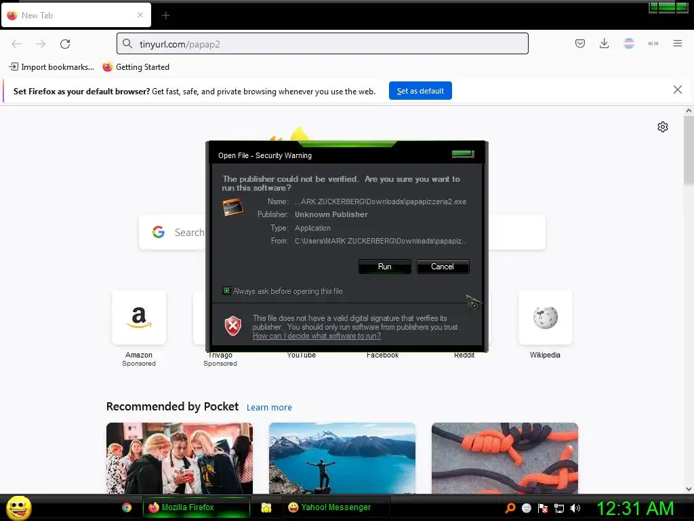Open the file explorer taskbar icon
Viewport: 694px width, 521px height.
tap(266, 507)
